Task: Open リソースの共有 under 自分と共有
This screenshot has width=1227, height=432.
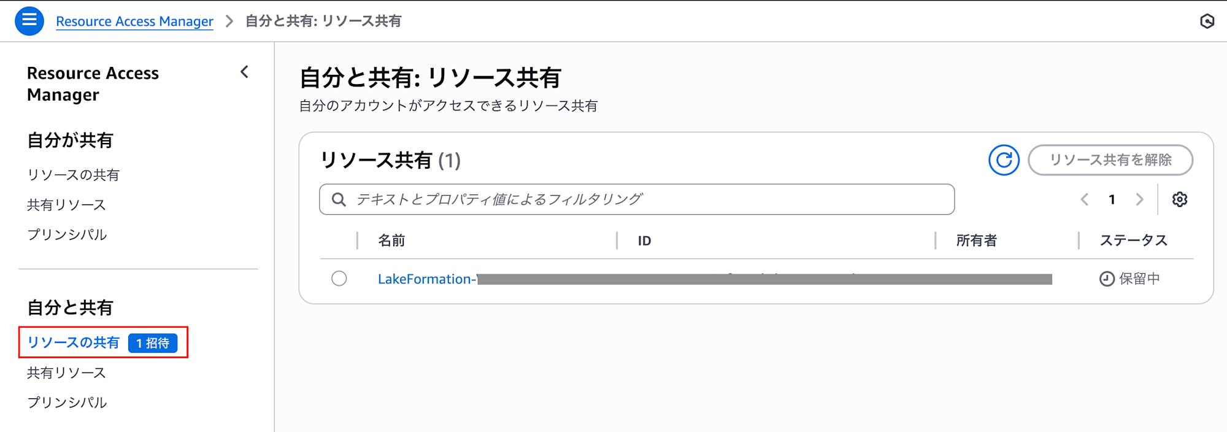Action: click(x=73, y=342)
